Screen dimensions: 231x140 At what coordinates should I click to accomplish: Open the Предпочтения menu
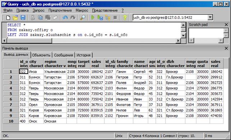point(60,10)
